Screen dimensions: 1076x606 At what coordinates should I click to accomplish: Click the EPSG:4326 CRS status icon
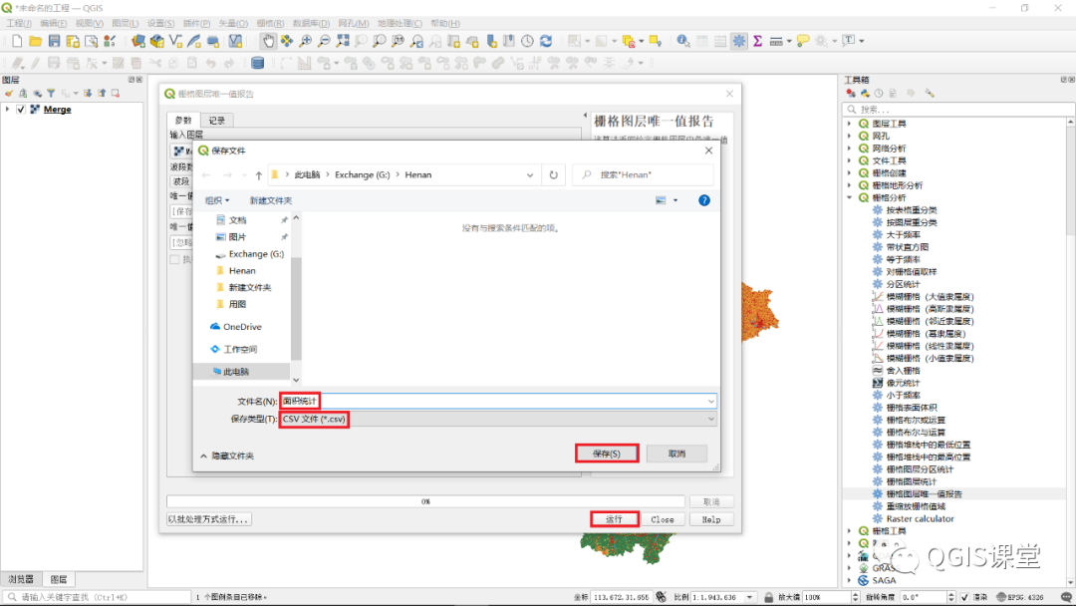coord(1020,597)
